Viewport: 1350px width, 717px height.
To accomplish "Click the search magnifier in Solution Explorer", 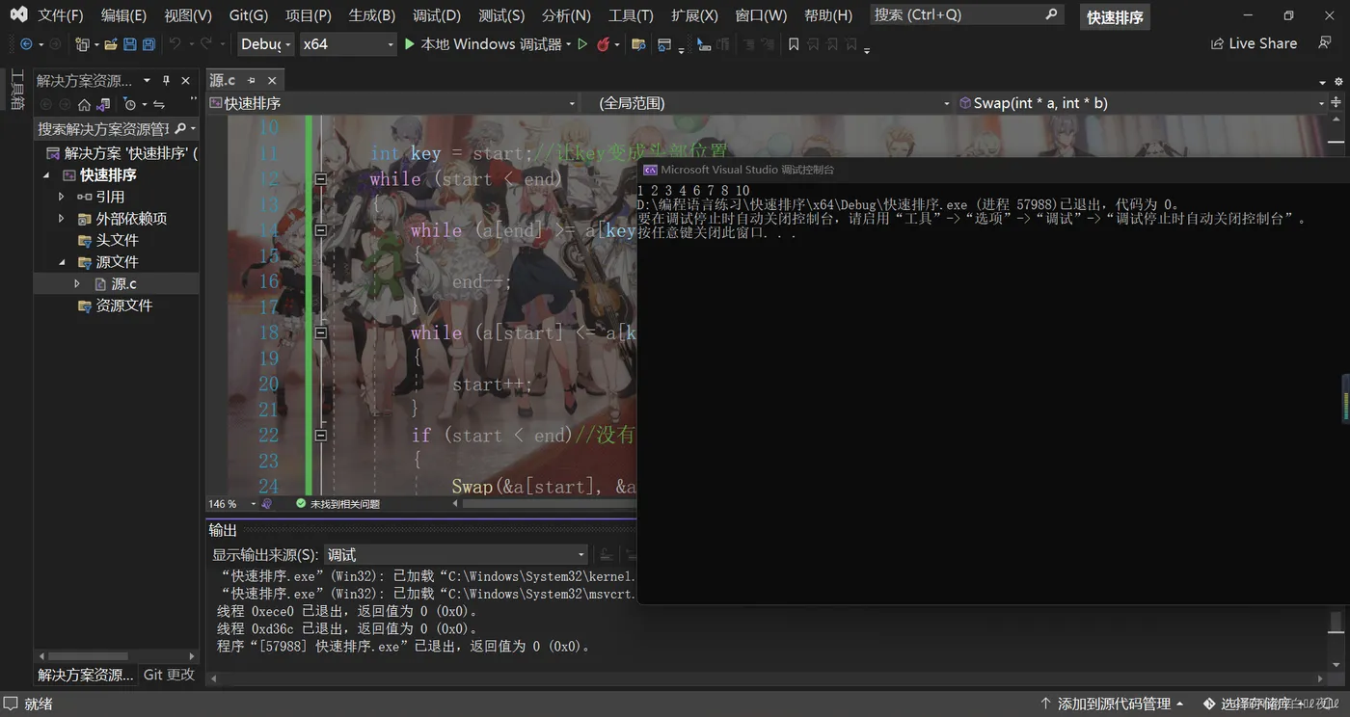I will 180,128.
